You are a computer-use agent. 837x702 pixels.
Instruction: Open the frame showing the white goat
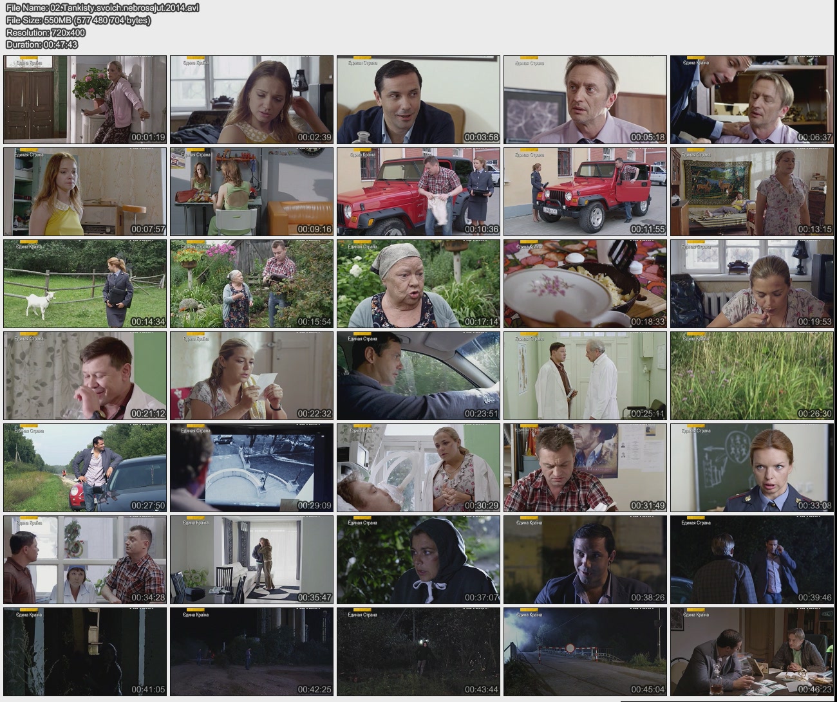point(85,284)
